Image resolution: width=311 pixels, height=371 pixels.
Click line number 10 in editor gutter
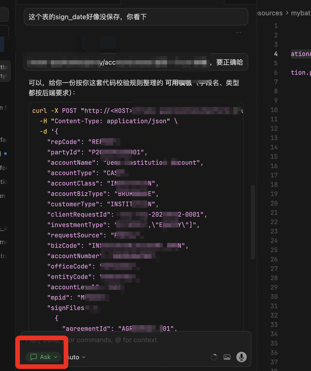(x=274, y=110)
